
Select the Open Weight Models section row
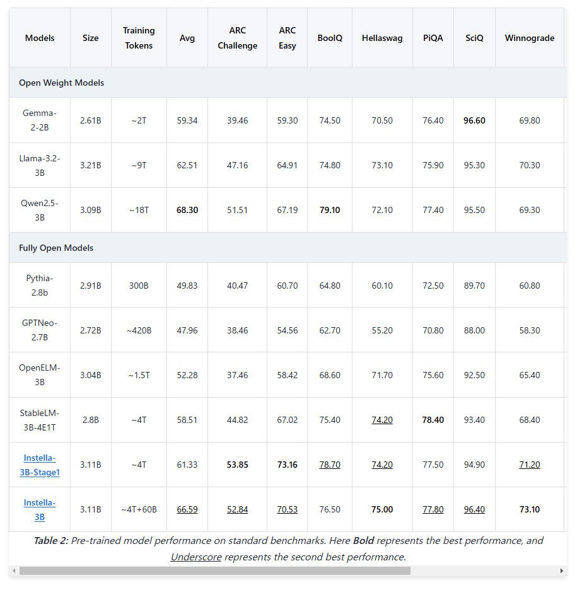pyautogui.click(x=288, y=83)
